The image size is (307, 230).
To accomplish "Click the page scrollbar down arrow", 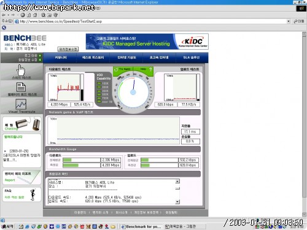I will pyautogui.click(x=305, y=215).
